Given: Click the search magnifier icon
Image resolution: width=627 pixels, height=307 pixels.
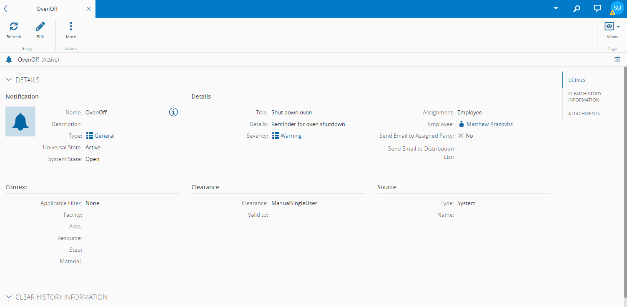Looking at the screenshot, I should (577, 9).
